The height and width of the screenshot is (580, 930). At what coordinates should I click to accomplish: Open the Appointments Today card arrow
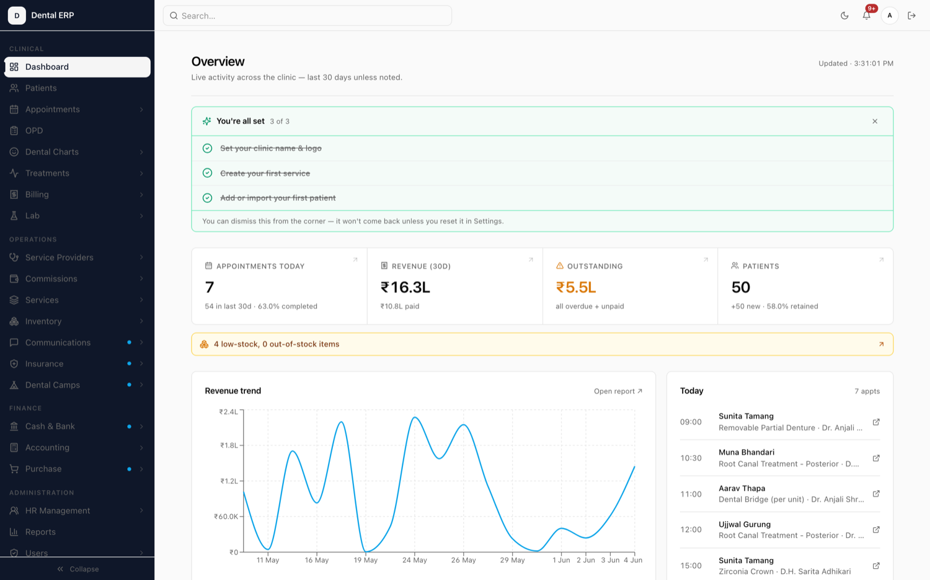click(355, 260)
